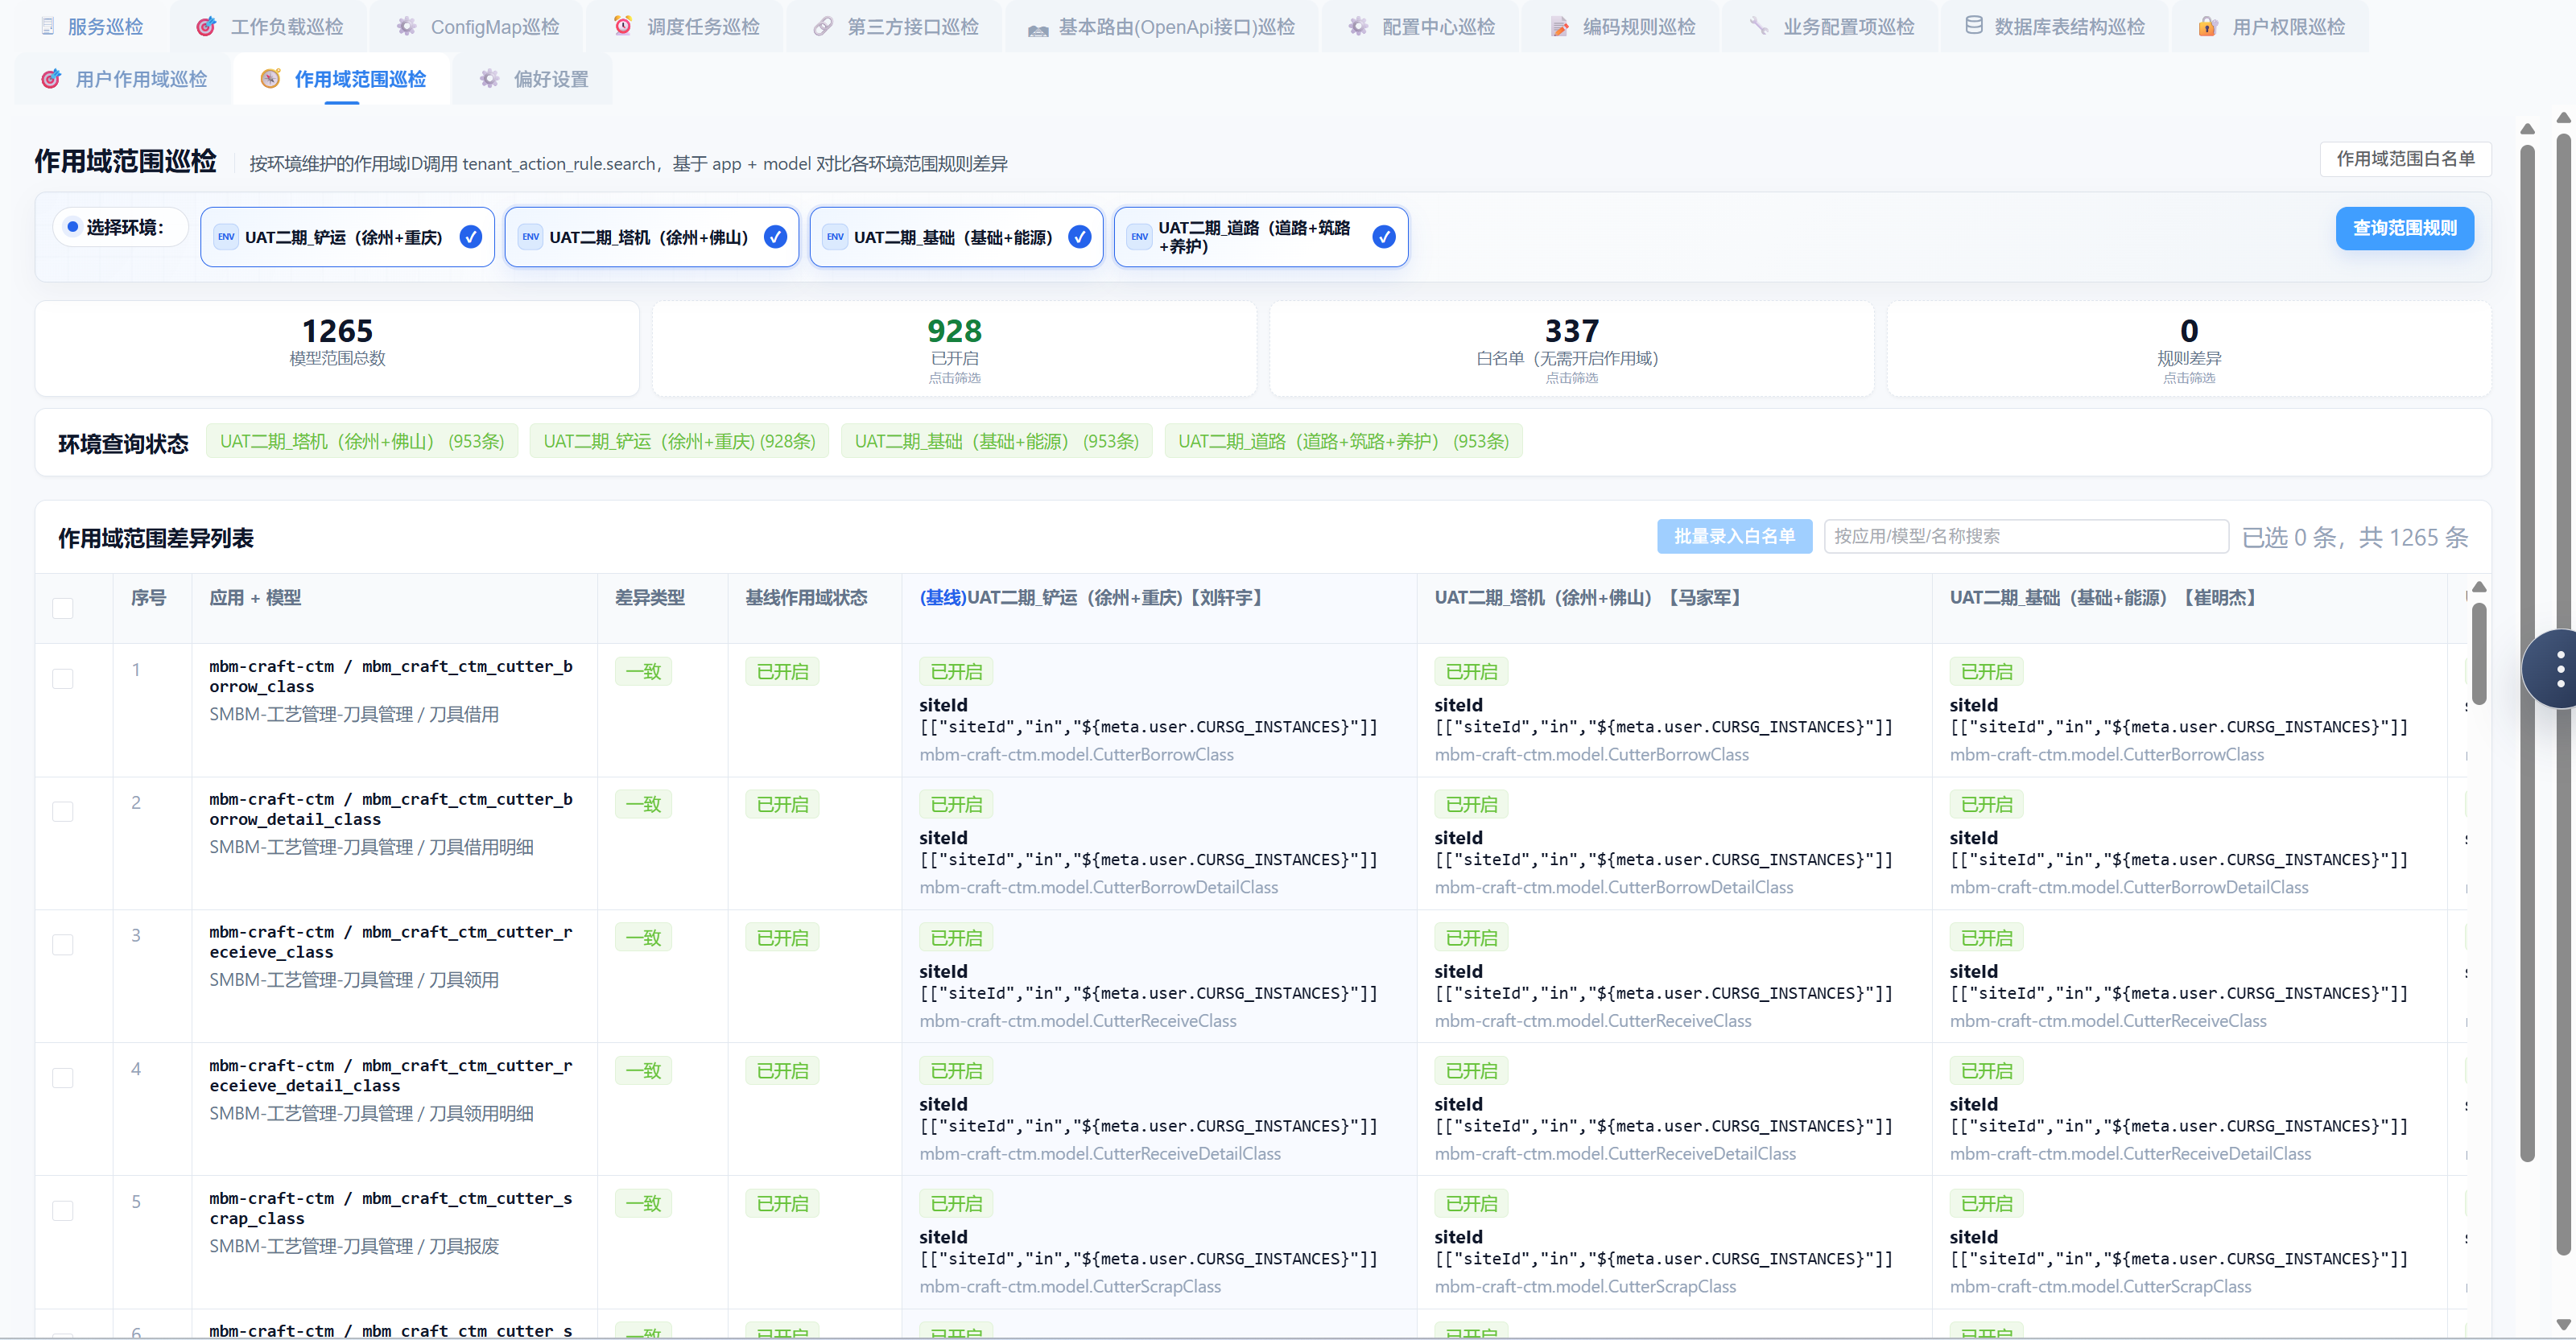Click the 批量录入白名单 button
2576x1340 pixels.
point(1734,537)
